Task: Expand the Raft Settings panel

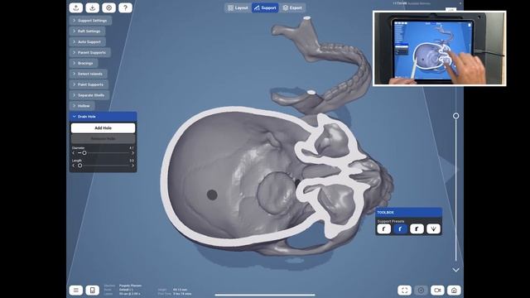Action: pyautogui.click(x=87, y=31)
